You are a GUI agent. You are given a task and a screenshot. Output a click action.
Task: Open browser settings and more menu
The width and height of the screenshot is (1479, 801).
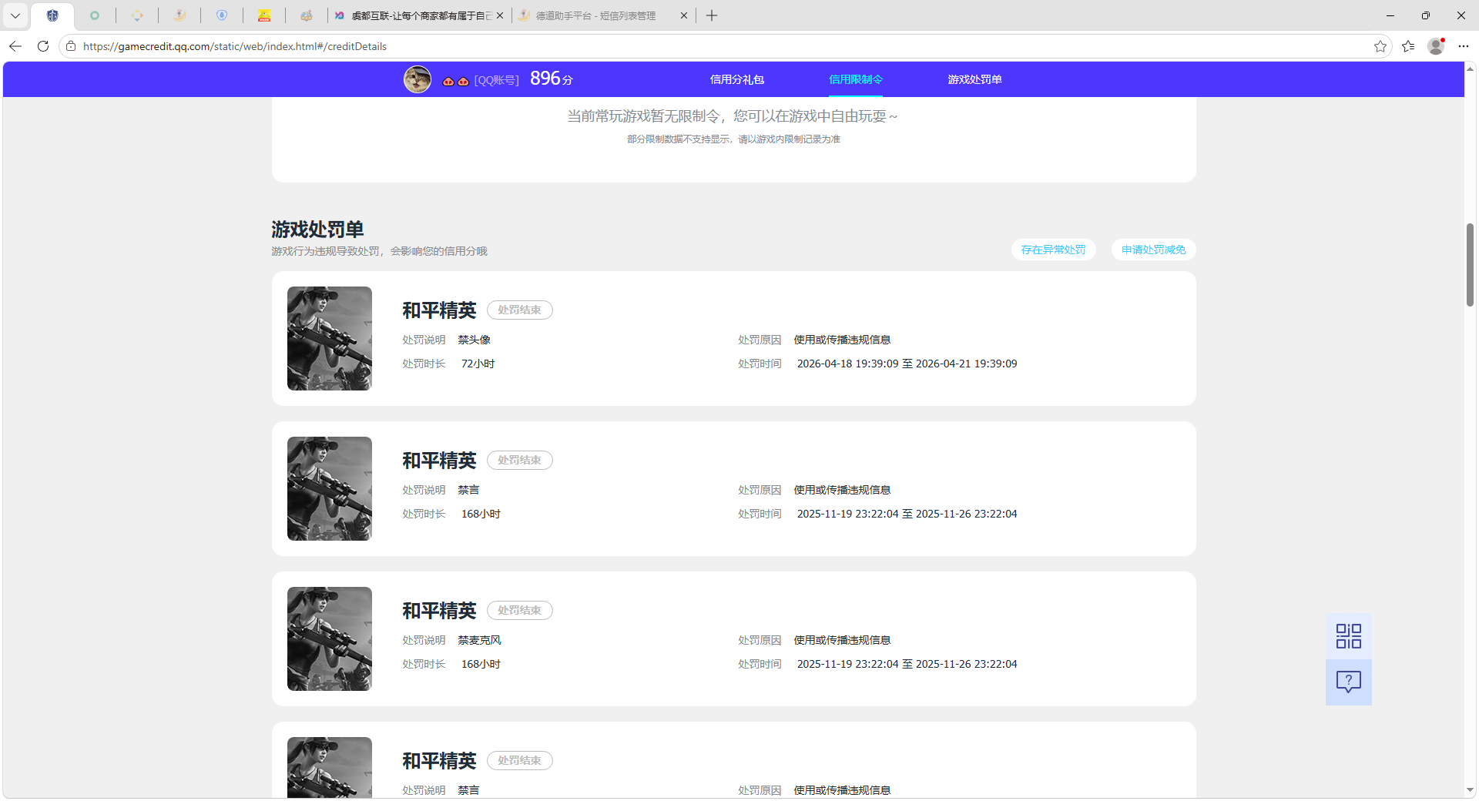click(x=1464, y=46)
